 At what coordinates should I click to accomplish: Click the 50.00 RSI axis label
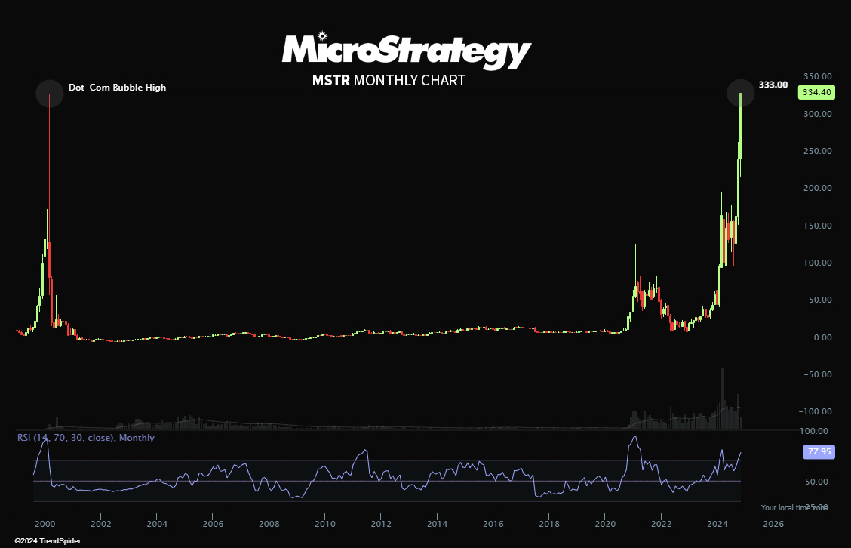tap(816, 482)
